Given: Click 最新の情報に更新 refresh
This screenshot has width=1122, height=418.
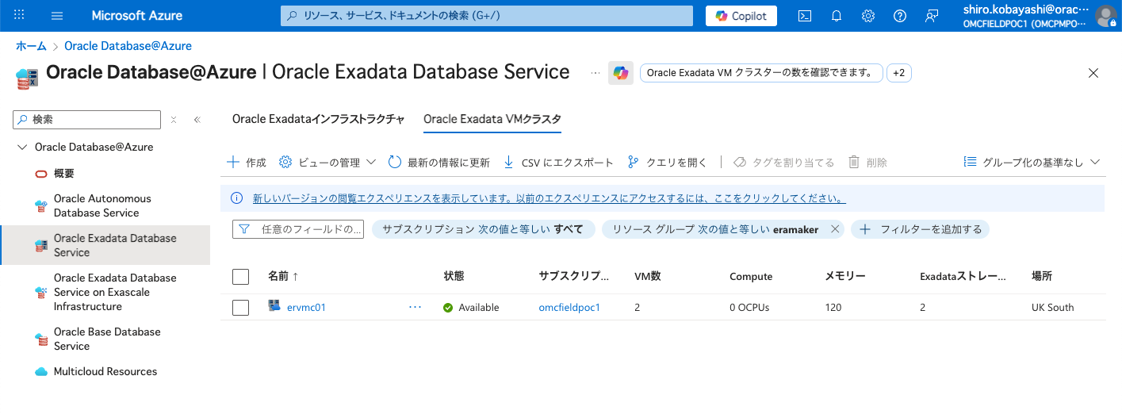Looking at the screenshot, I should (x=438, y=162).
